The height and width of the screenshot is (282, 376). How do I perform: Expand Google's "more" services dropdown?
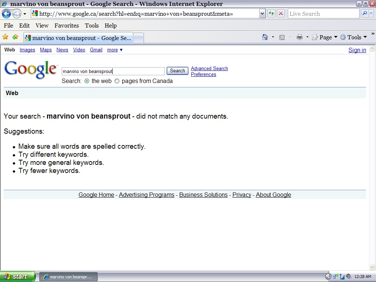[115, 50]
